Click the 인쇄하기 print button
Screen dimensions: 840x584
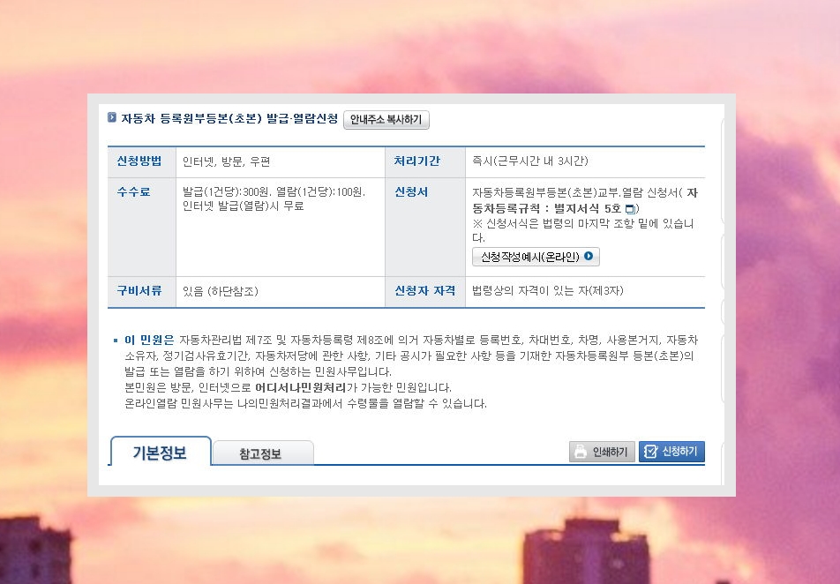[x=602, y=452]
